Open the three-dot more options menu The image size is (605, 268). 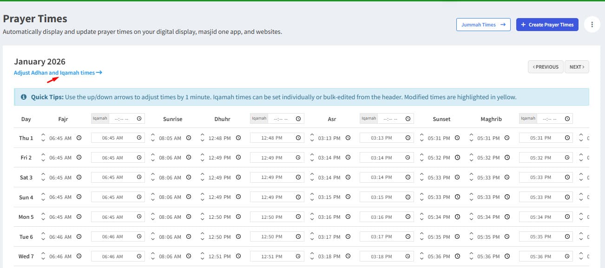pyautogui.click(x=592, y=25)
